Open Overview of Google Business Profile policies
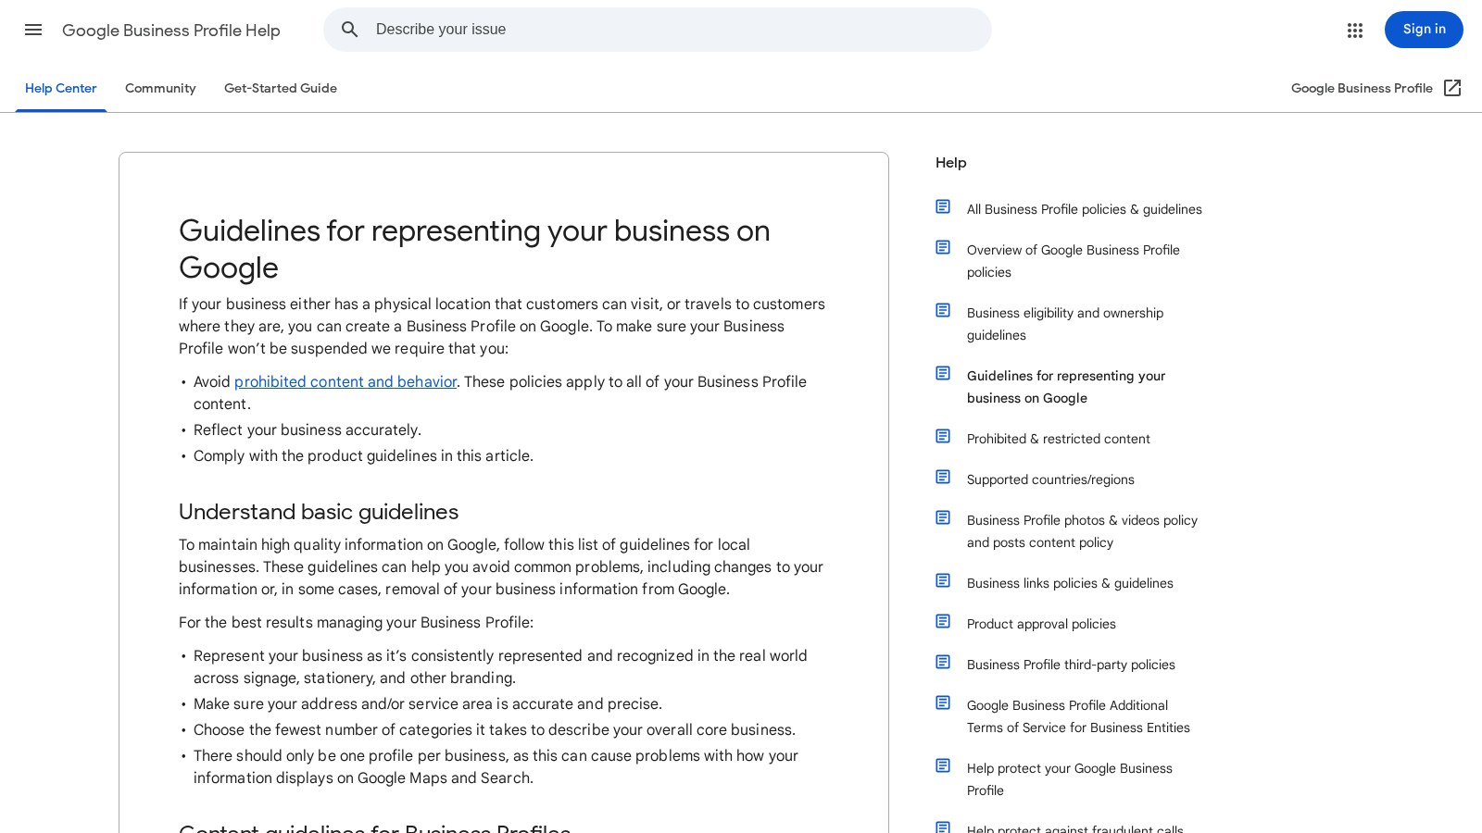 pos(1074,261)
